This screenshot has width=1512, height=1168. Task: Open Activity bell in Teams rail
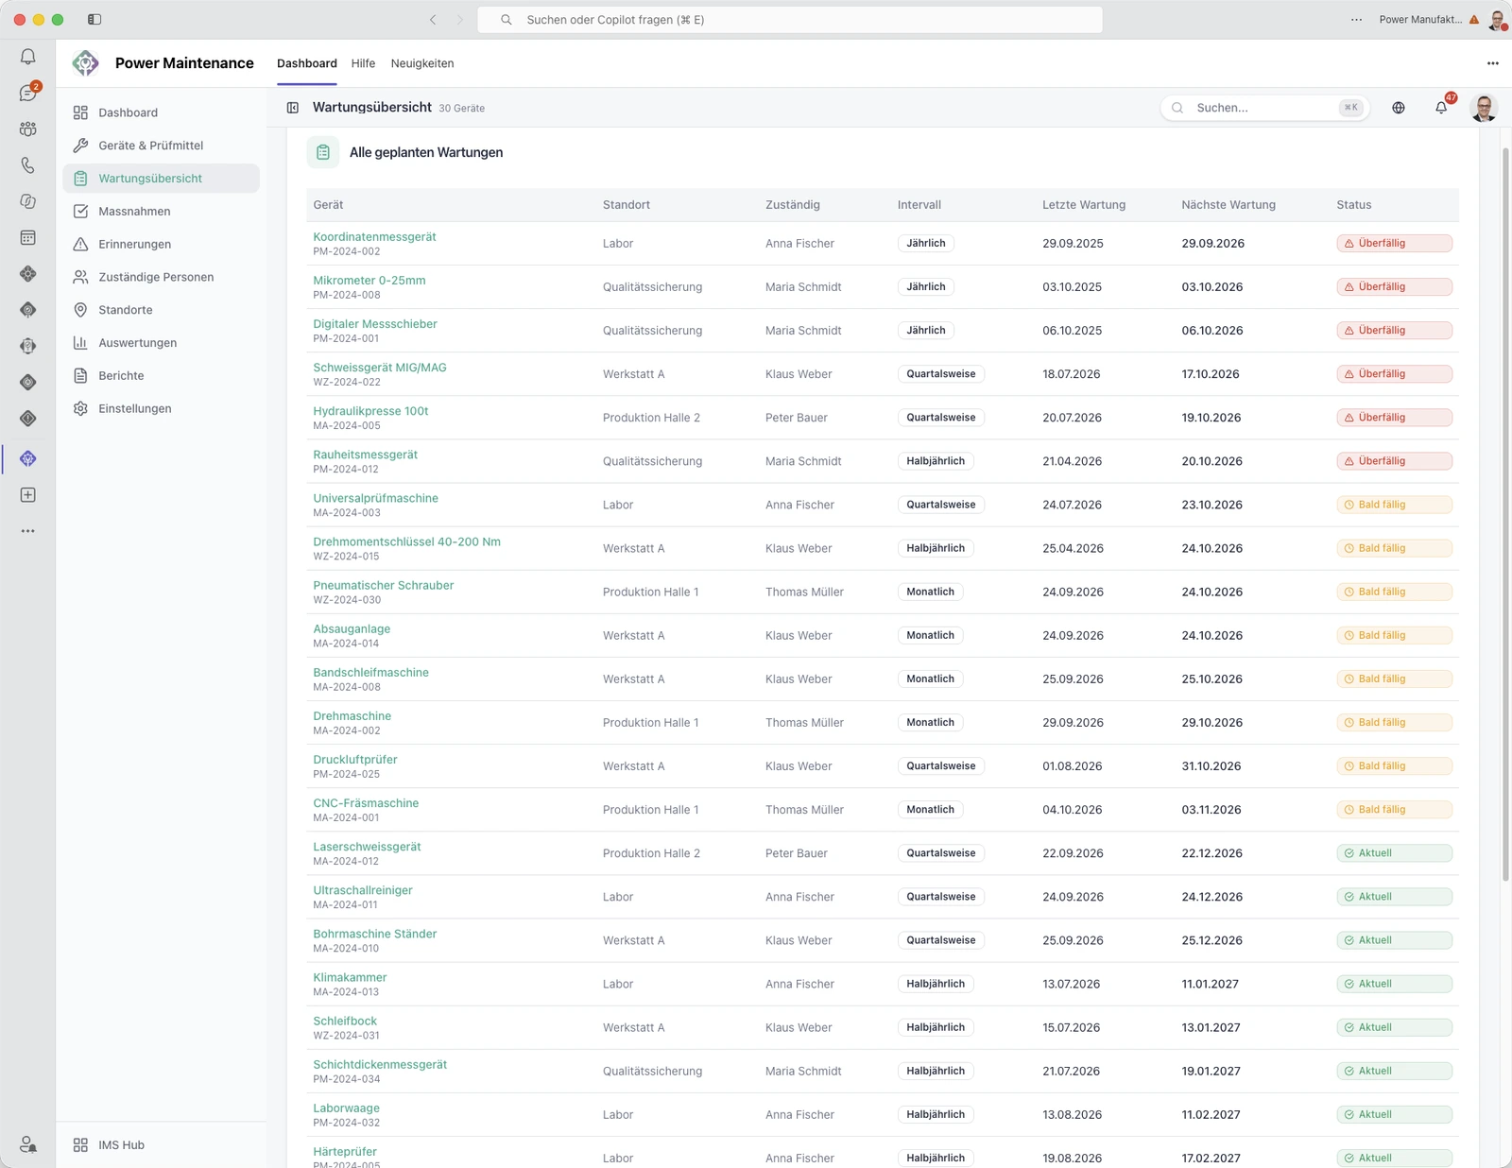click(27, 57)
